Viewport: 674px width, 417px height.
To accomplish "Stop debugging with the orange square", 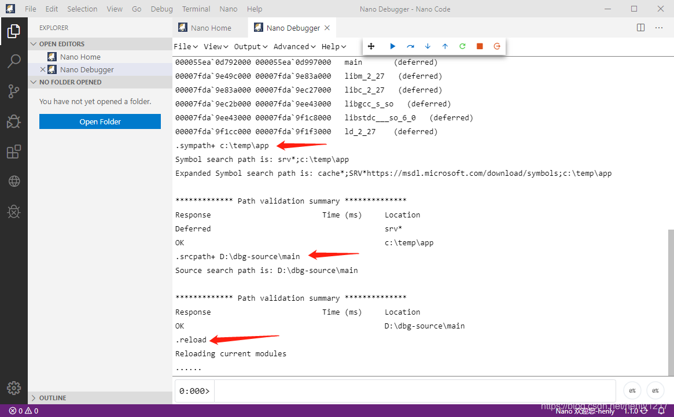I will pyautogui.click(x=480, y=46).
